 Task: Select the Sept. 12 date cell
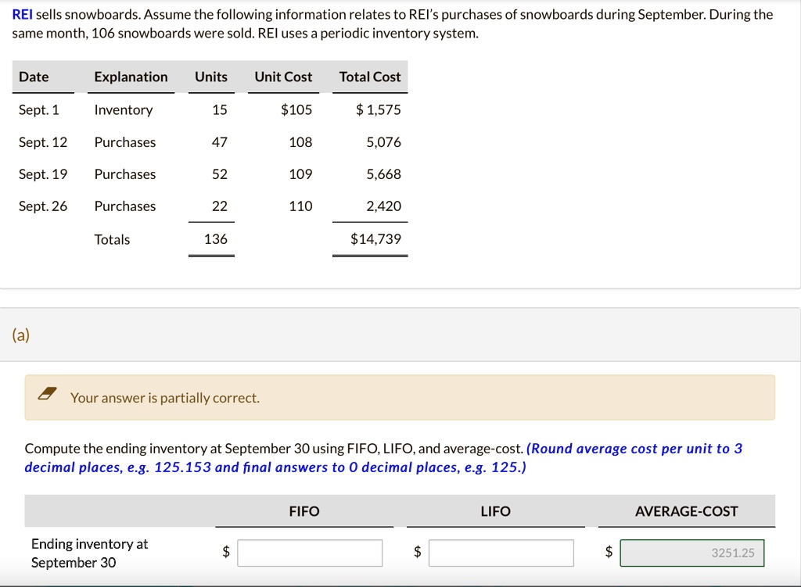pos(43,142)
